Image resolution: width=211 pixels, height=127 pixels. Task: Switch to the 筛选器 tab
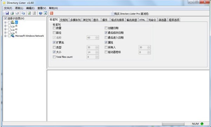163,20
